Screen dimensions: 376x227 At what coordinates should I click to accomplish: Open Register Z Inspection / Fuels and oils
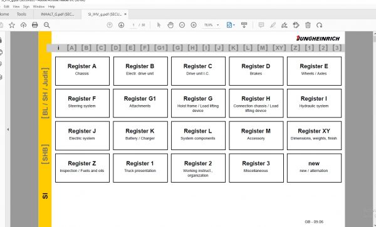(x=82, y=168)
